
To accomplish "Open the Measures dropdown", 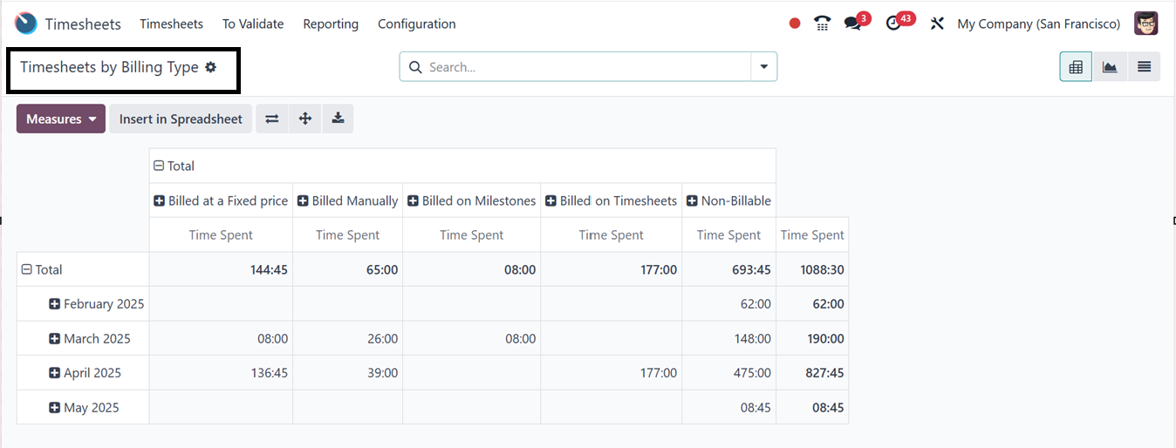I will [60, 119].
